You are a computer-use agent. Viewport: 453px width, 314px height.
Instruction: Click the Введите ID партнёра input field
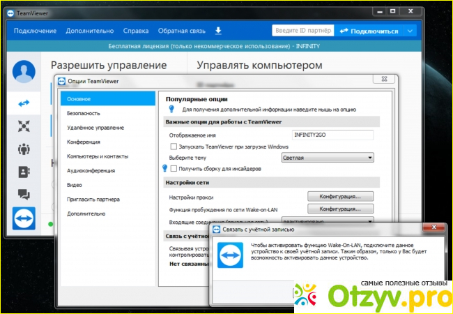302,31
